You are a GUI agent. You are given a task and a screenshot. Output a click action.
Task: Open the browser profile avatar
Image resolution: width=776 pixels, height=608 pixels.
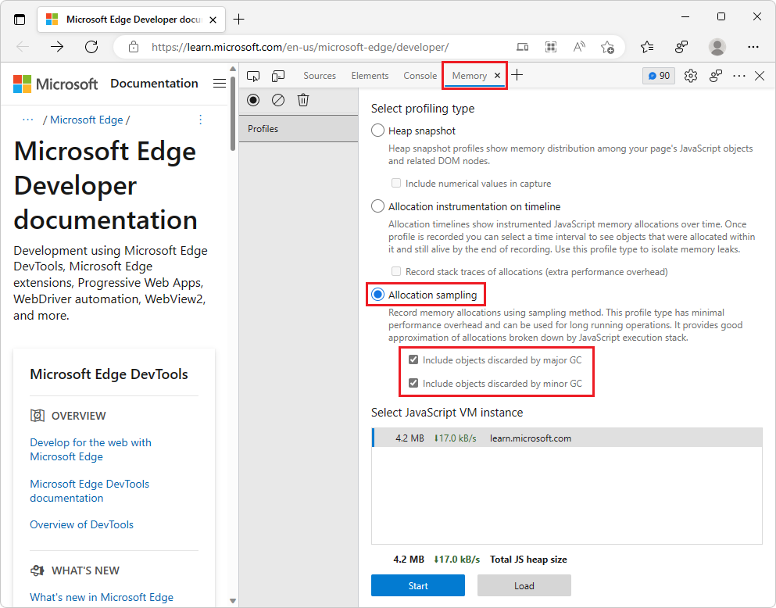coord(717,47)
